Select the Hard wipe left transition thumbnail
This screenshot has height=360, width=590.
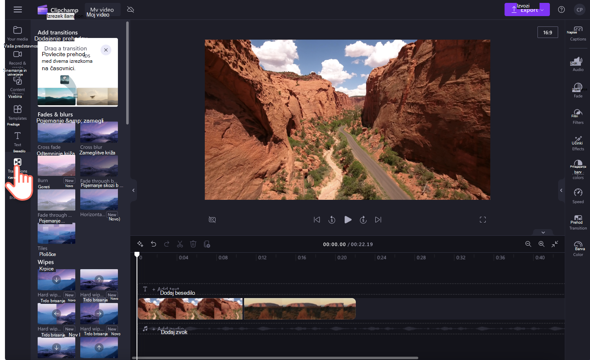click(56, 314)
